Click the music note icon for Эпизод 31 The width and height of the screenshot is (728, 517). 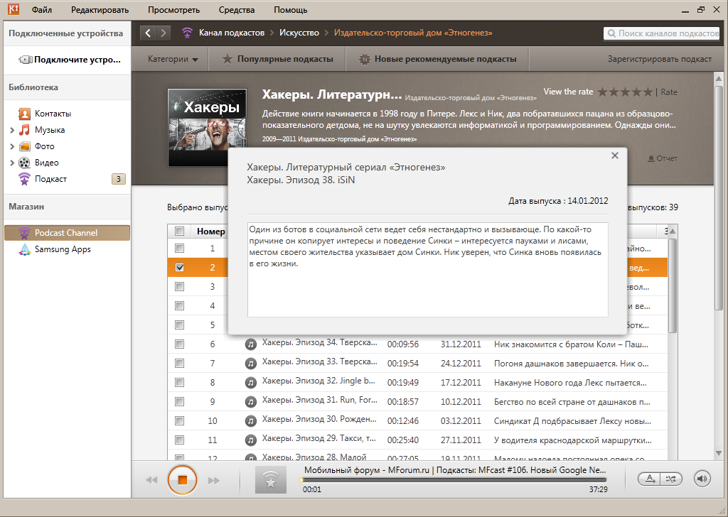click(x=251, y=401)
